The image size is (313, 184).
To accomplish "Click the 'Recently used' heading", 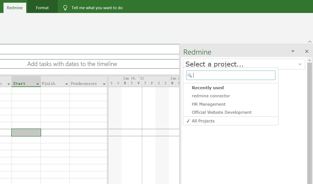I will coord(208,88).
